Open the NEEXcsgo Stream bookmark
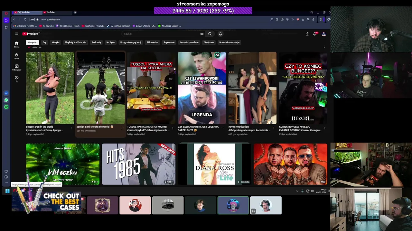412x231 pixels. pyautogui.click(x=170, y=26)
